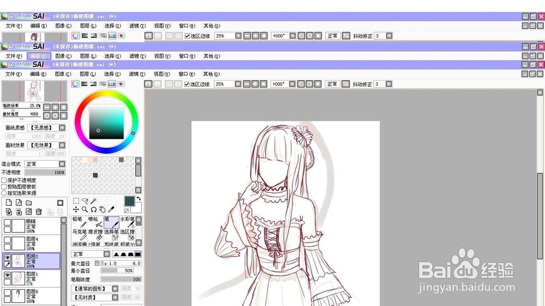Click undo arrow in front window toolbar
The image size is (545, 306).
pyautogui.click(x=148, y=84)
